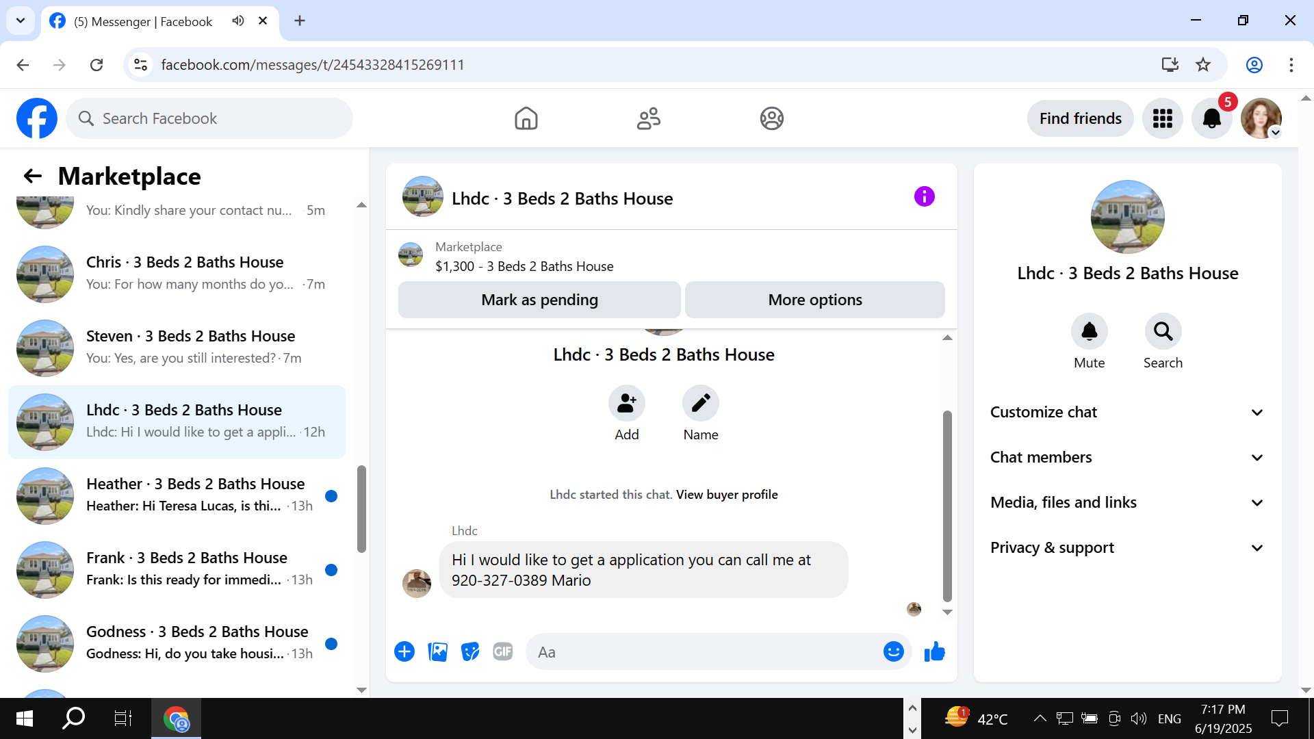Expand Chat members section
1314x739 pixels.
coord(1127,457)
